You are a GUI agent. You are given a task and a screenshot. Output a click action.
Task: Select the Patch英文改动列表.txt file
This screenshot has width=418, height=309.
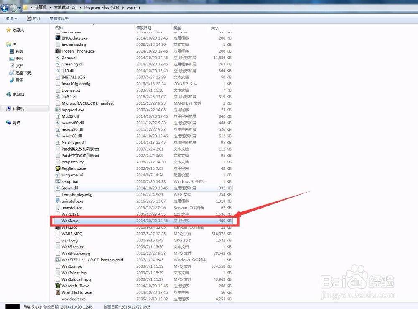coord(80,149)
